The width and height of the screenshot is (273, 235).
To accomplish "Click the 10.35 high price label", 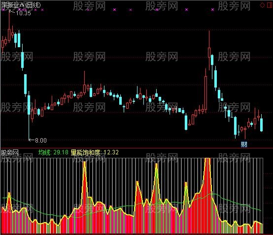I will pyautogui.click(x=23, y=13).
